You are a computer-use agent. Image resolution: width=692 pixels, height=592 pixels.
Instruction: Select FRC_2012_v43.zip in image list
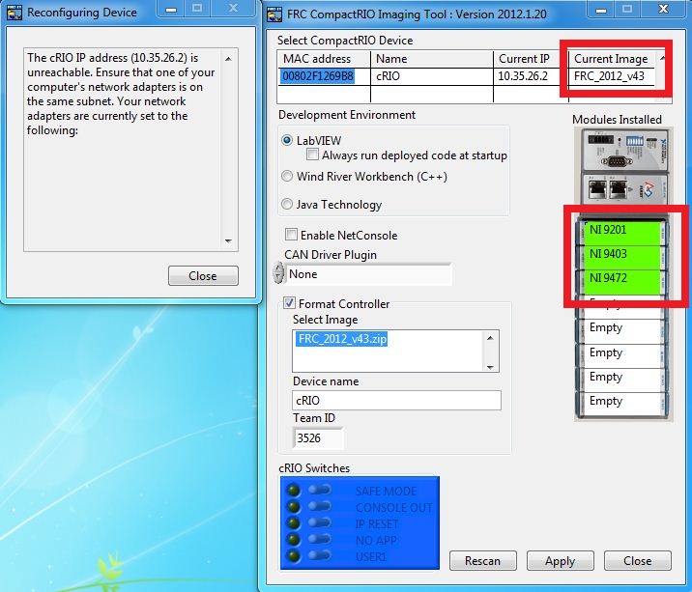coord(342,339)
